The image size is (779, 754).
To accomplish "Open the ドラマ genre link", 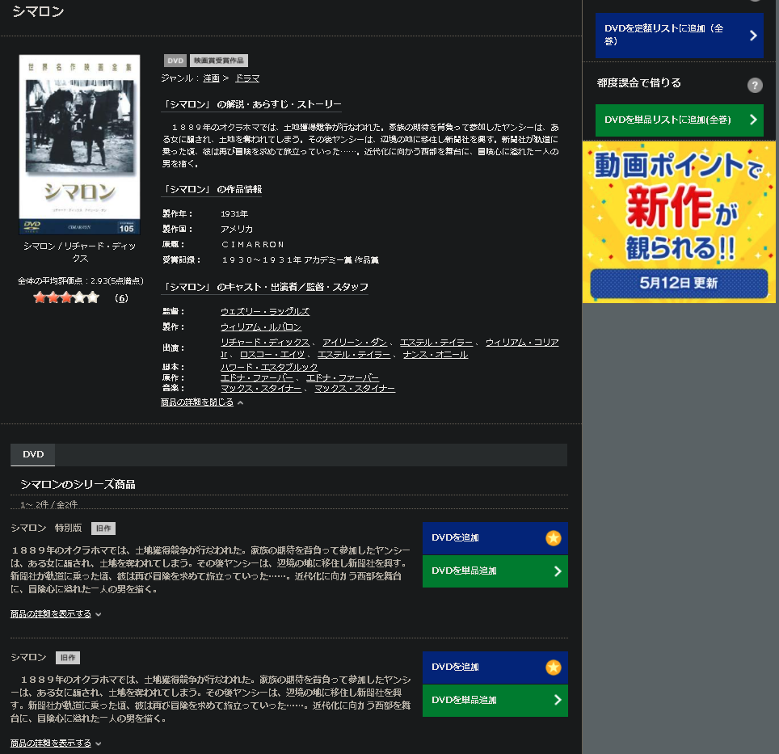I will (x=247, y=78).
